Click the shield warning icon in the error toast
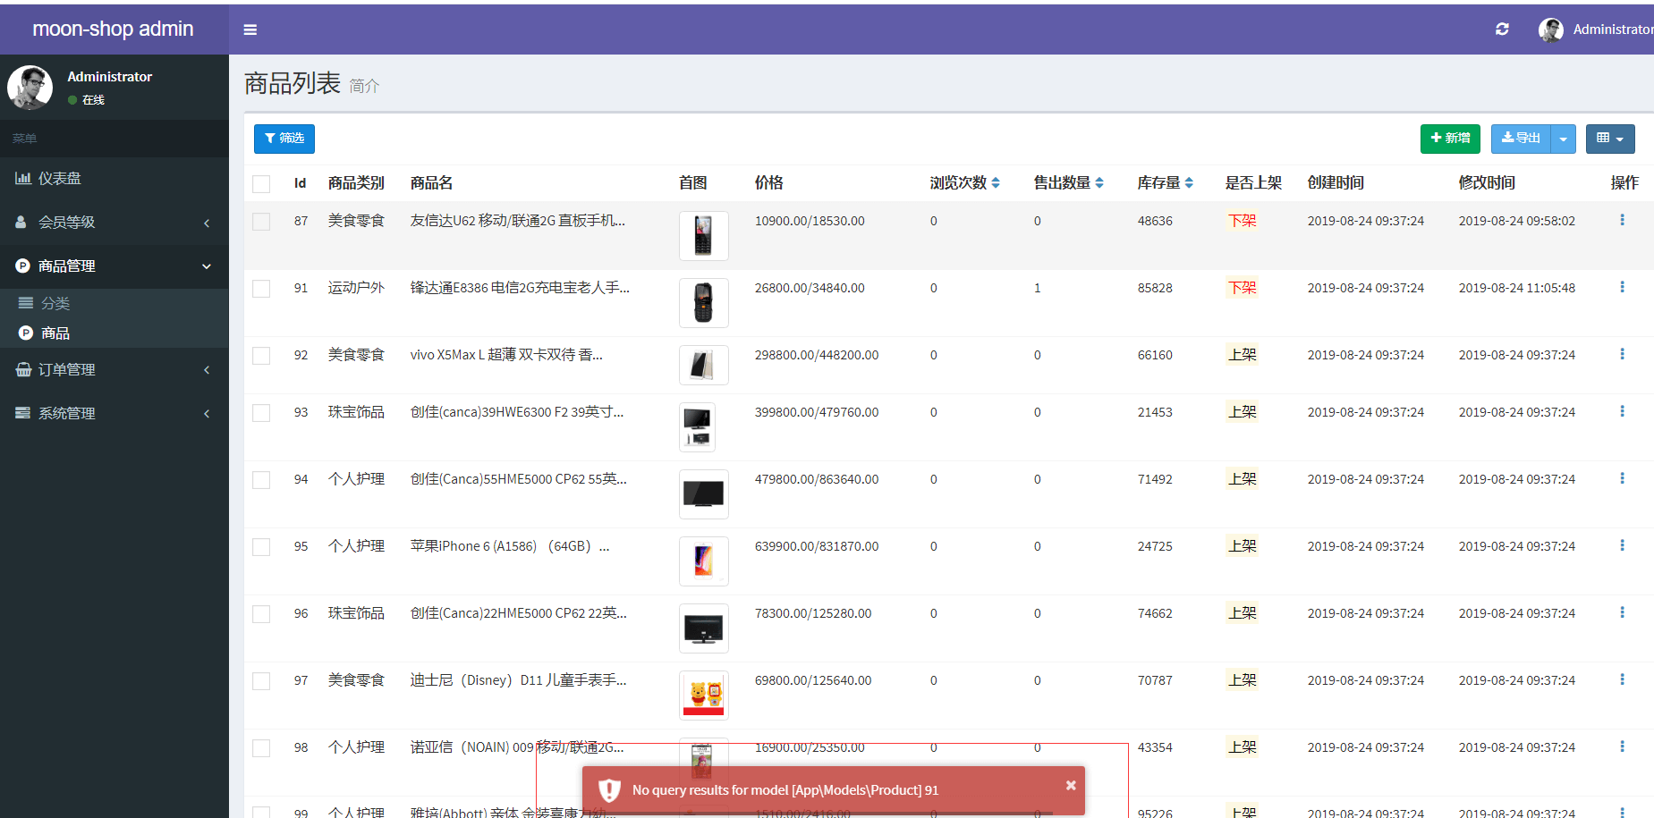1654x818 pixels. point(609,790)
